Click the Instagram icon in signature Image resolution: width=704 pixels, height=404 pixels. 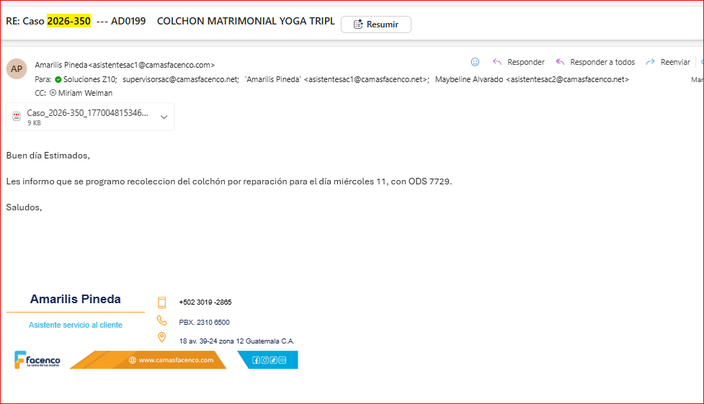click(265, 360)
